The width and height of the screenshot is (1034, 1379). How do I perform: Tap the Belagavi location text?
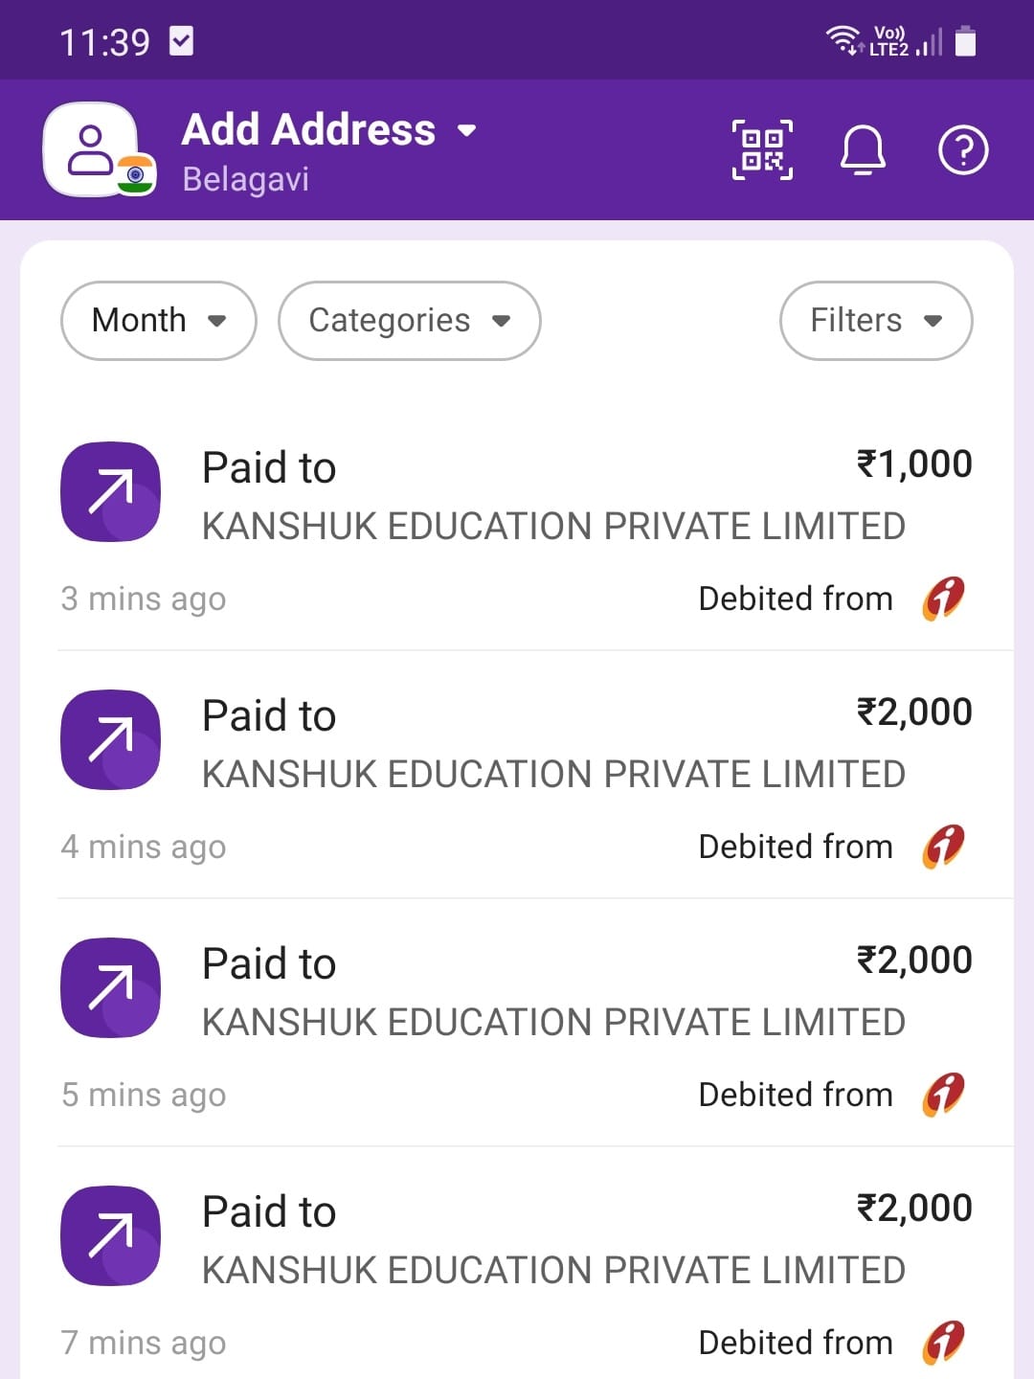(246, 180)
